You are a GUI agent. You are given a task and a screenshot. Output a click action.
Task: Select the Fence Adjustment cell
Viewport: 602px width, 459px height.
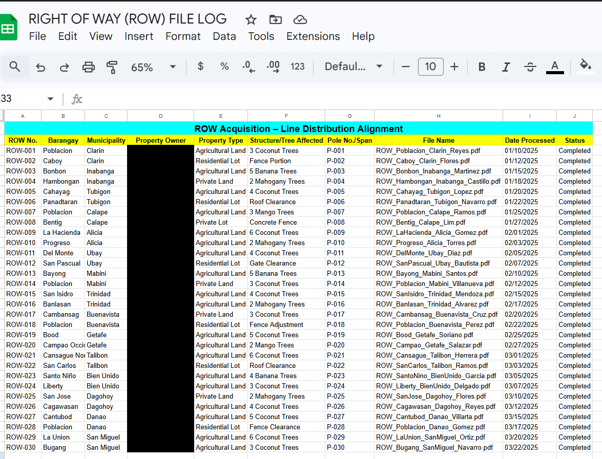(286, 324)
